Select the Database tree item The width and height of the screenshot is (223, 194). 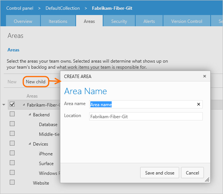pos(48,124)
